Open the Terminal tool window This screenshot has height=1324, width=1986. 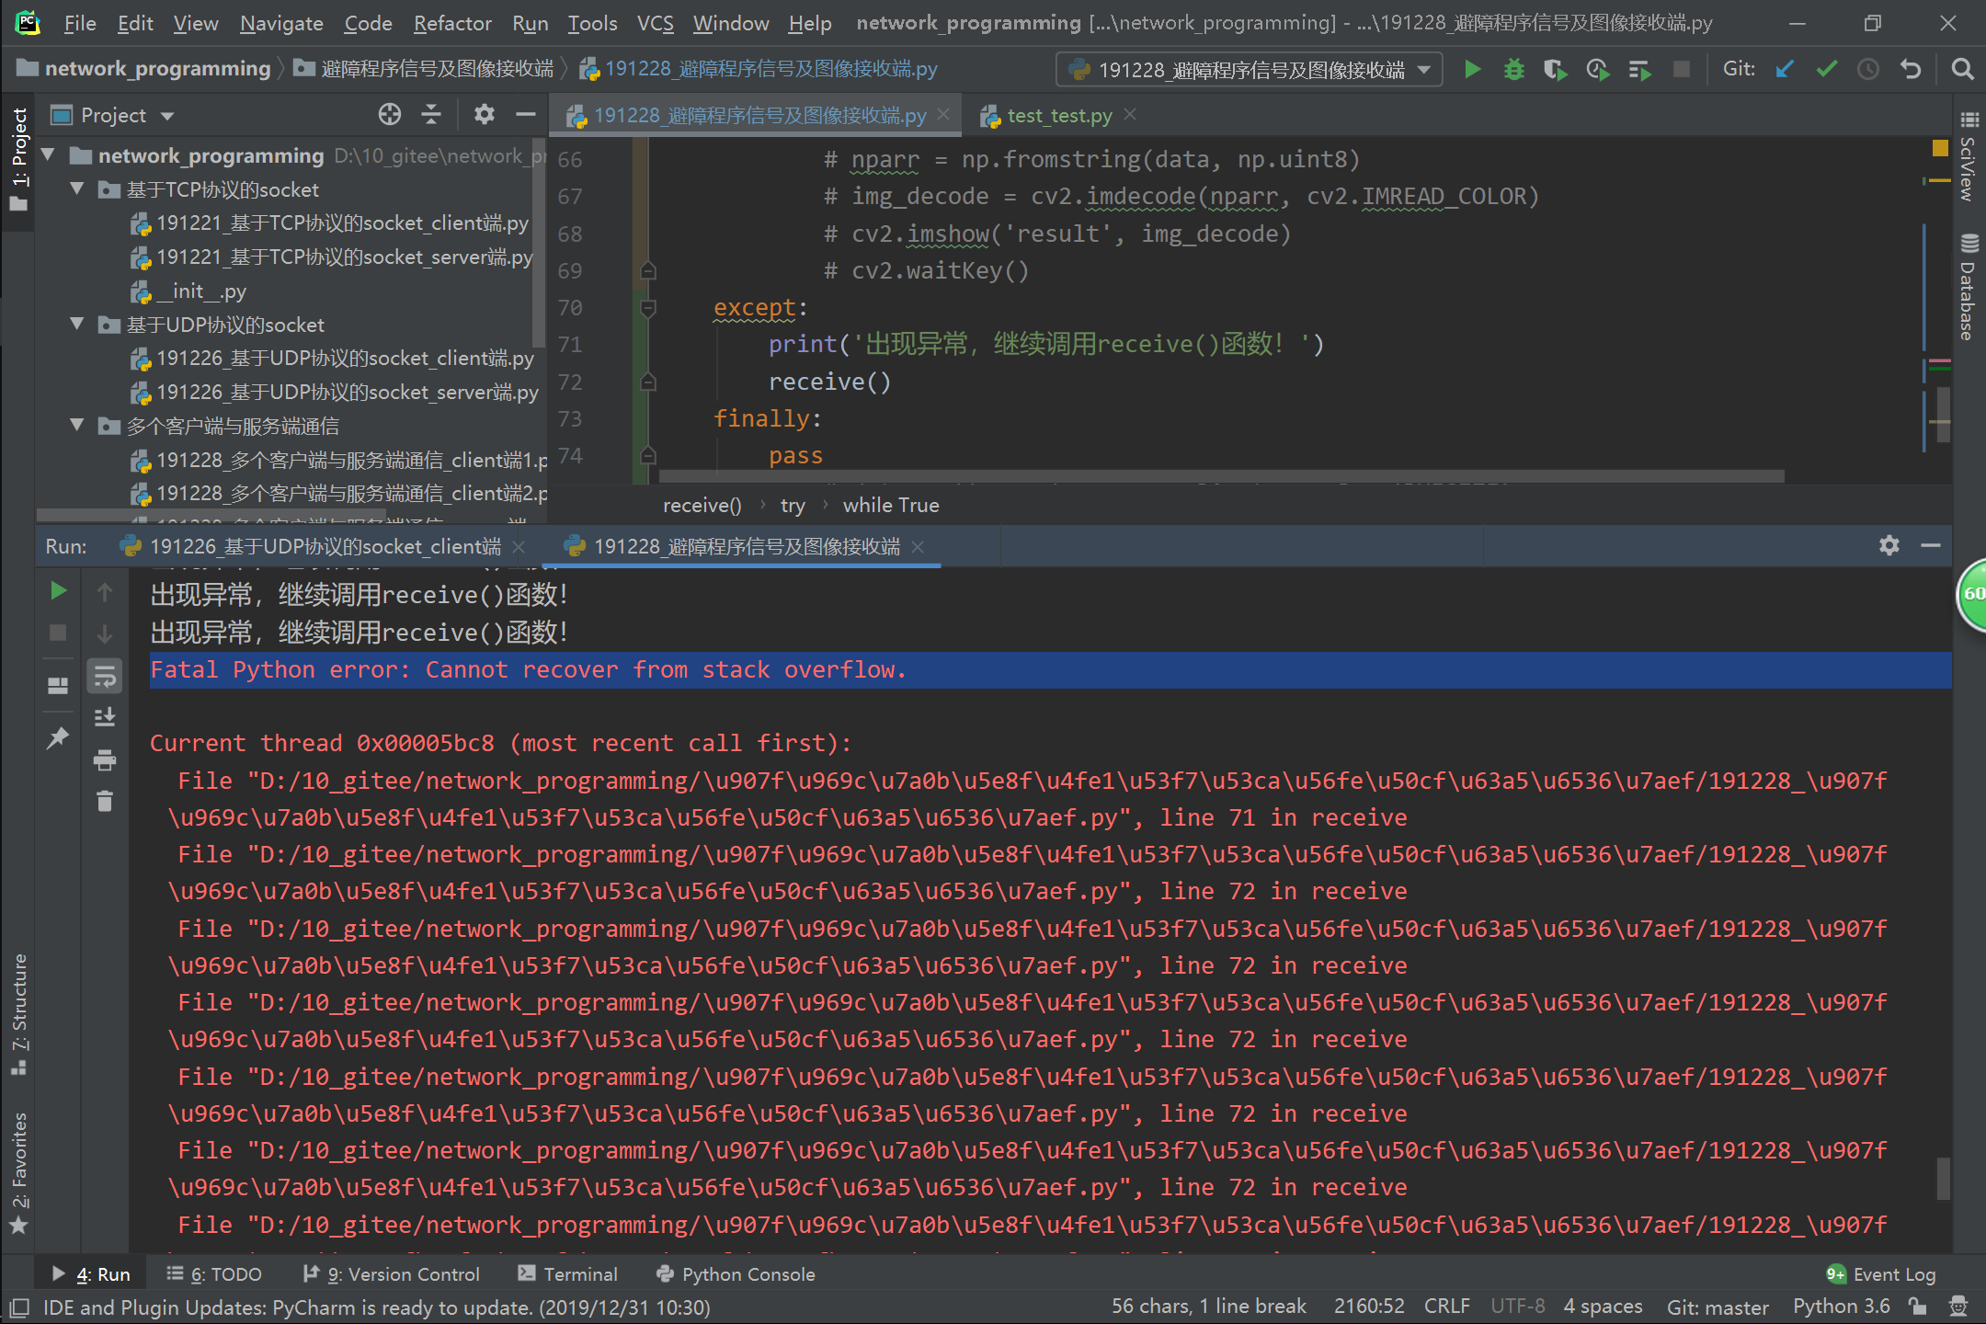click(x=567, y=1274)
